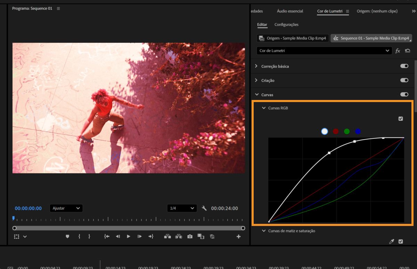Click the fx bypass icon
Viewport: 417px width, 269px height.
click(x=398, y=51)
